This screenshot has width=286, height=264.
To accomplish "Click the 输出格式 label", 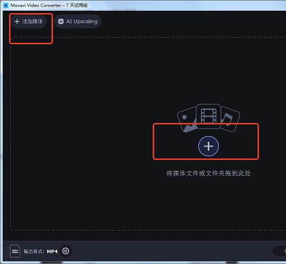I will pyautogui.click(x=34, y=251).
